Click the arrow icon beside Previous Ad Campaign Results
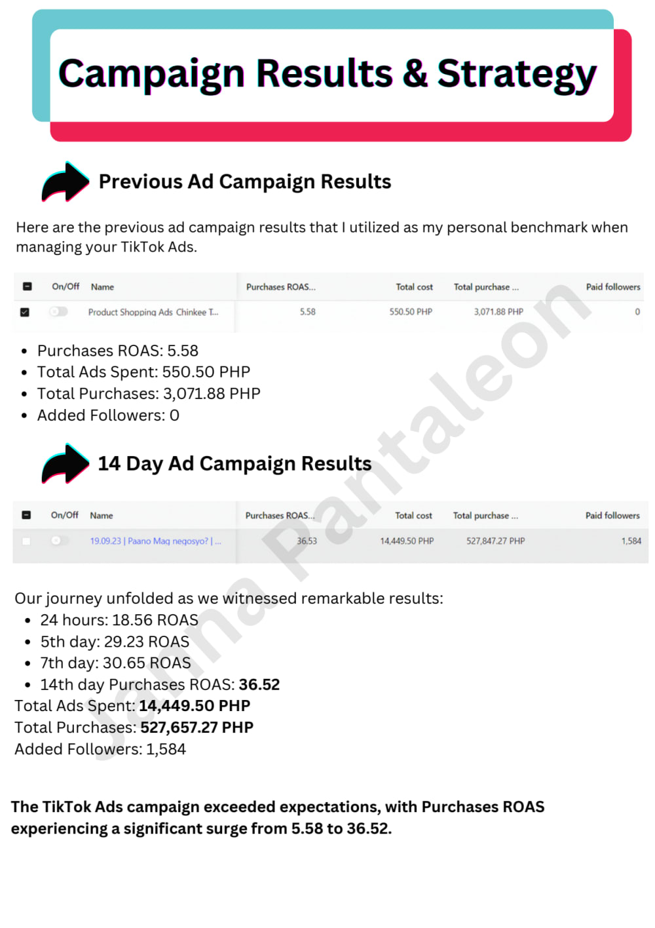Image resolution: width=655 pixels, height=928 pixels. [65, 182]
